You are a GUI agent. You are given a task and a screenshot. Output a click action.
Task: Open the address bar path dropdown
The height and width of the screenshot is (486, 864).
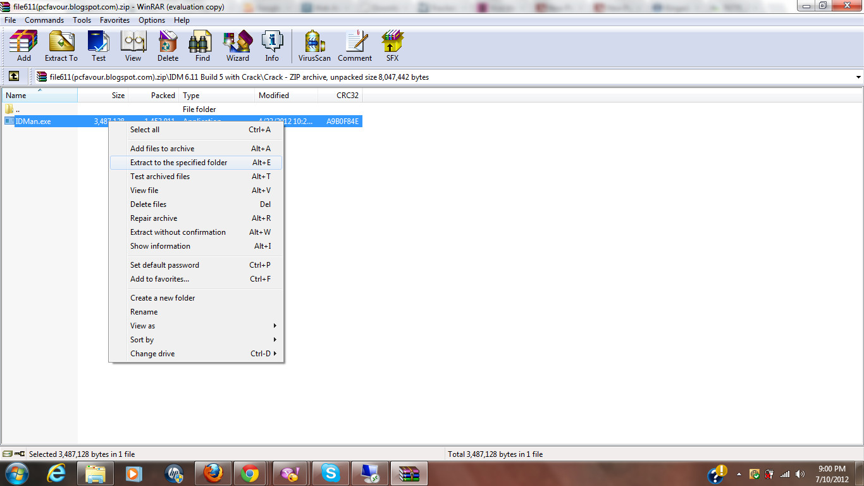point(858,77)
